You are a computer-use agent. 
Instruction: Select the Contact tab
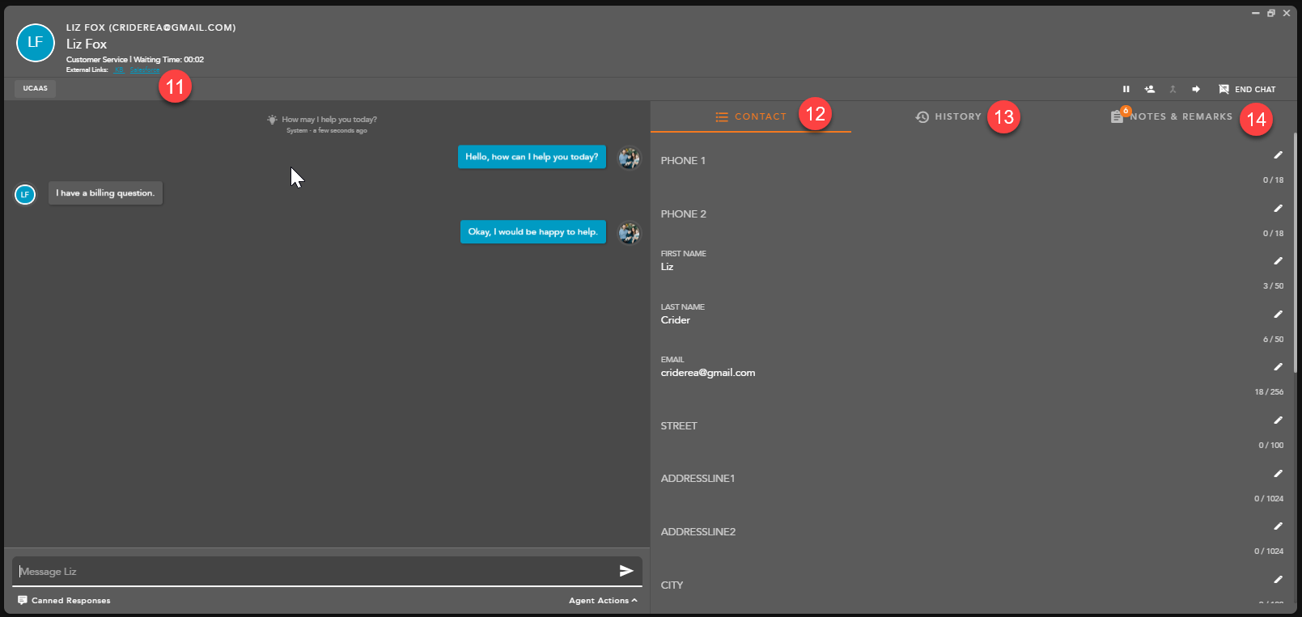(751, 116)
